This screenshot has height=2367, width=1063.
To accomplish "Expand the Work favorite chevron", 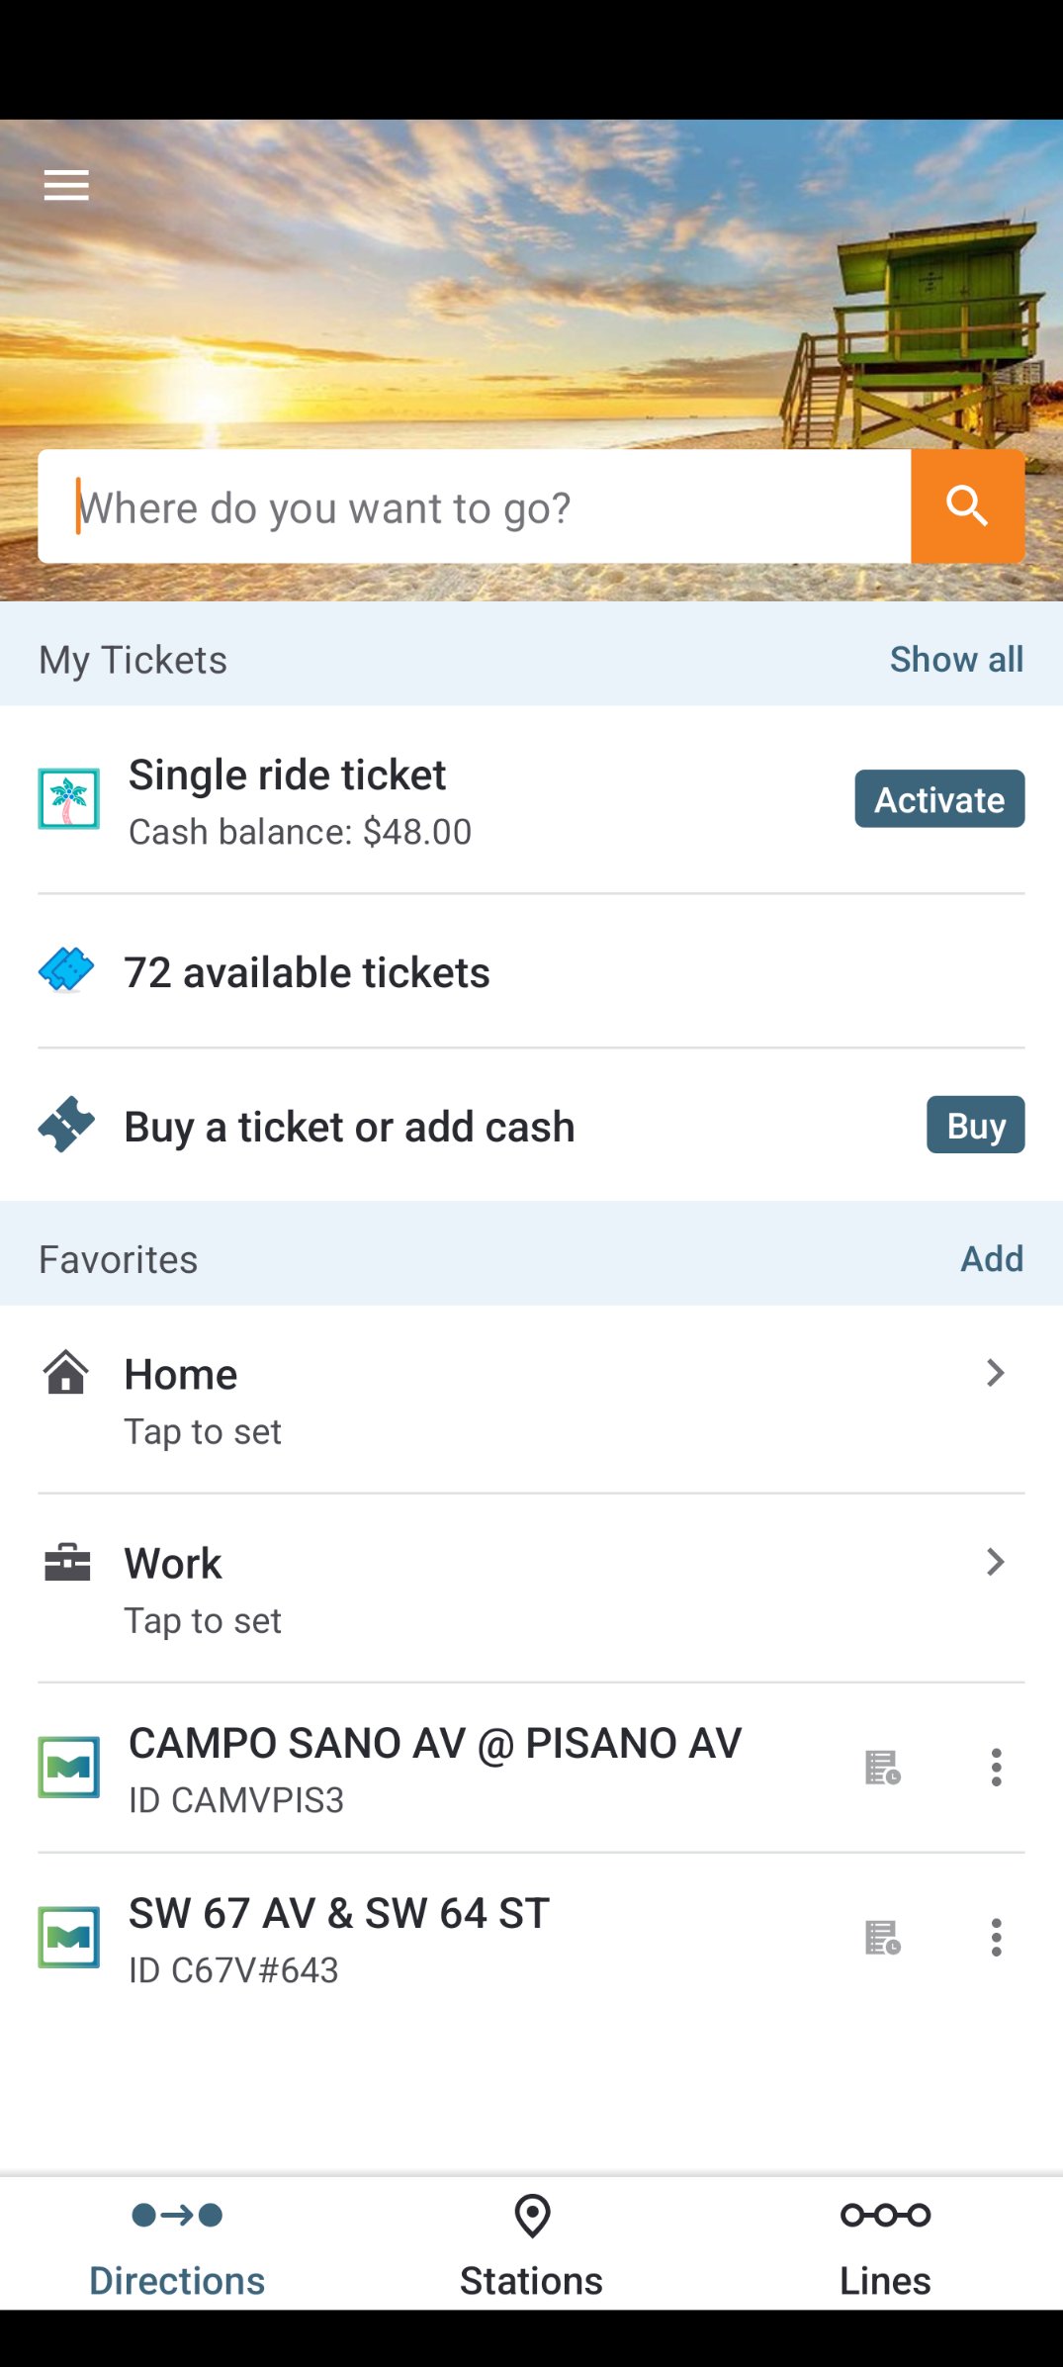I will coord(995,1562).
